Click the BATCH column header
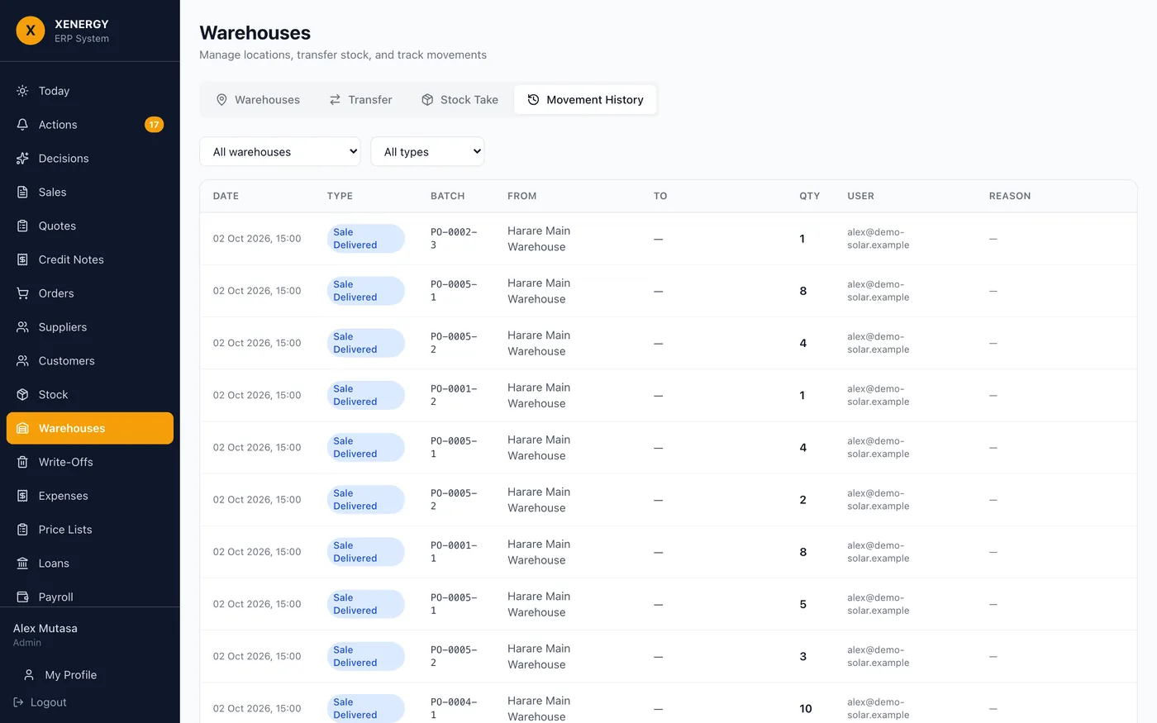 [447, 196]
